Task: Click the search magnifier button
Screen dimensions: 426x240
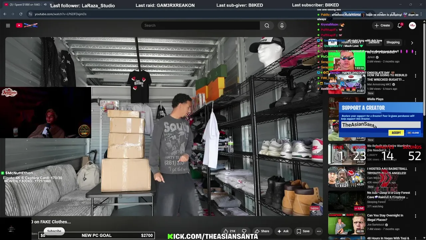Action: [267, 25]
